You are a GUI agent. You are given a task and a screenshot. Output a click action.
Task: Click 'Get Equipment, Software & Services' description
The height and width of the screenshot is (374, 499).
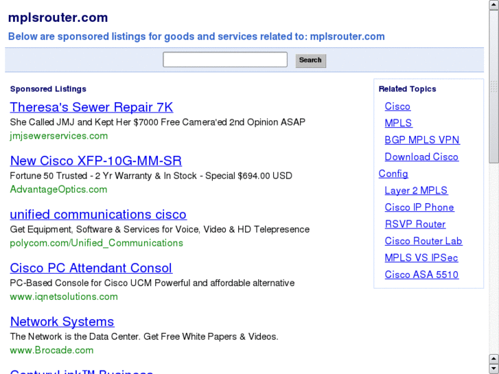[x=159, y=229]
